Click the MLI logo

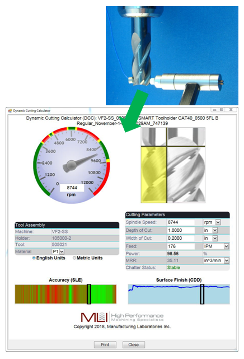123,317
